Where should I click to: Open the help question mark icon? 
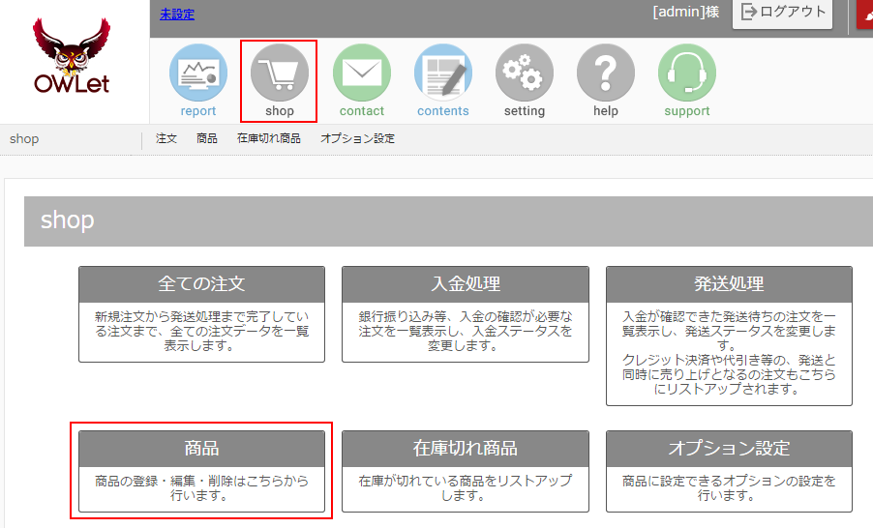(x=606, y=73)
